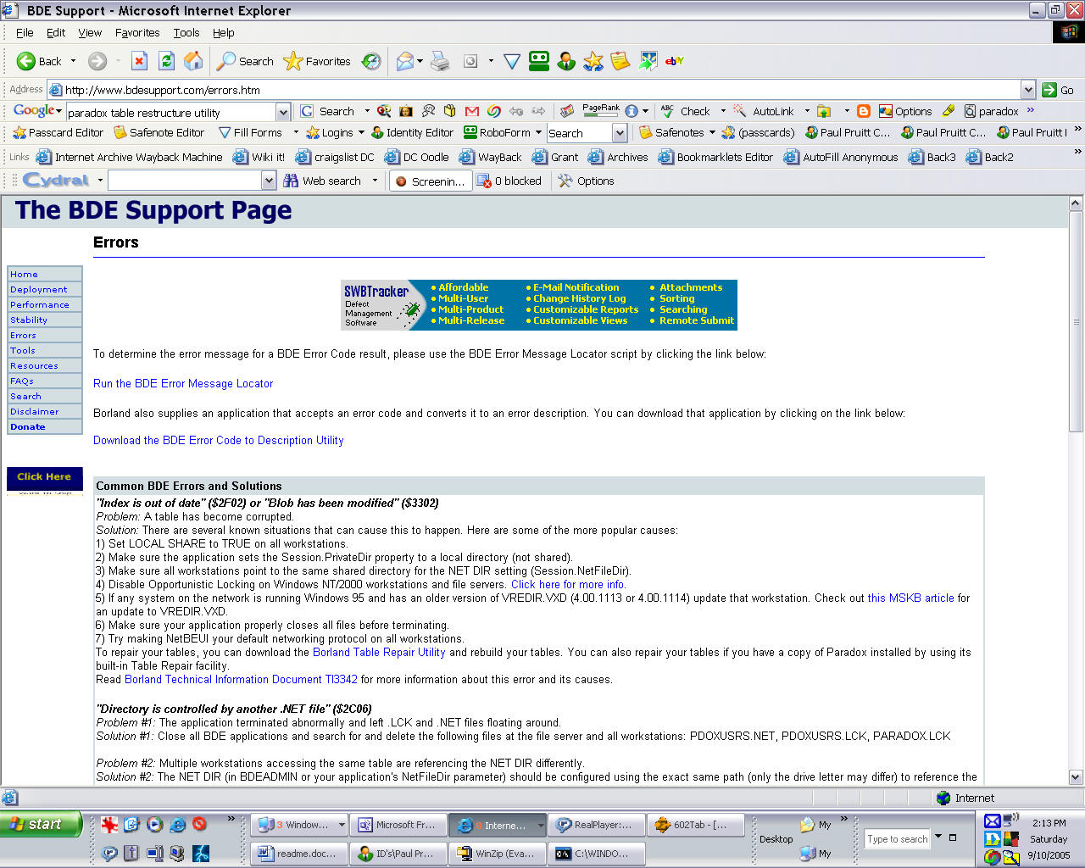Screen dimensions: 1085x868
Task: Open the Fill Forms dropdown arrow
Action: 296,132
